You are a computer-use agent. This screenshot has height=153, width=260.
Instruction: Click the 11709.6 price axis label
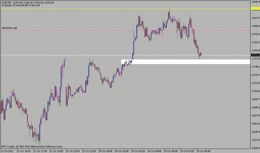tap(256, 91)
